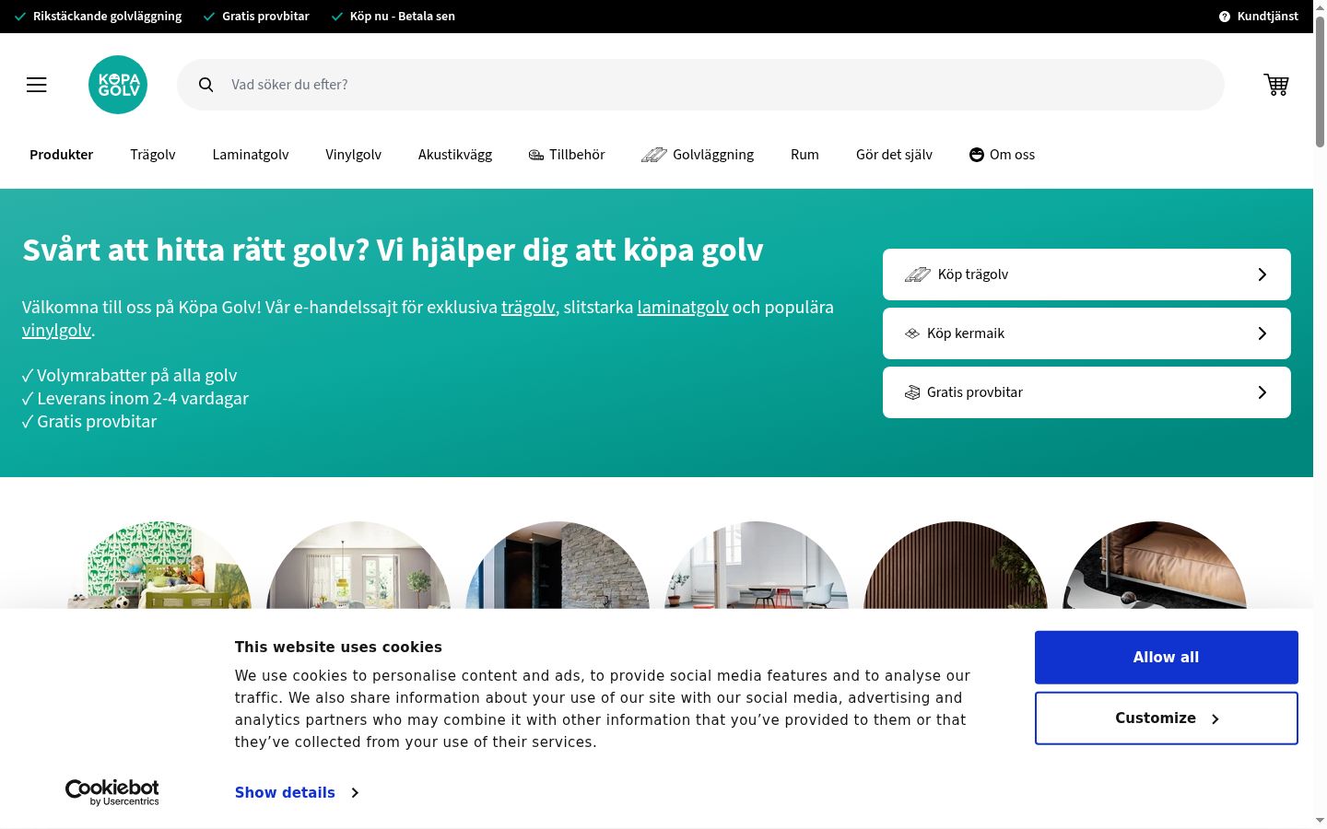
Task: Click the chevron arrow on Gratis provbitar
Action: pyautogui.click(x=1262, y=392)
